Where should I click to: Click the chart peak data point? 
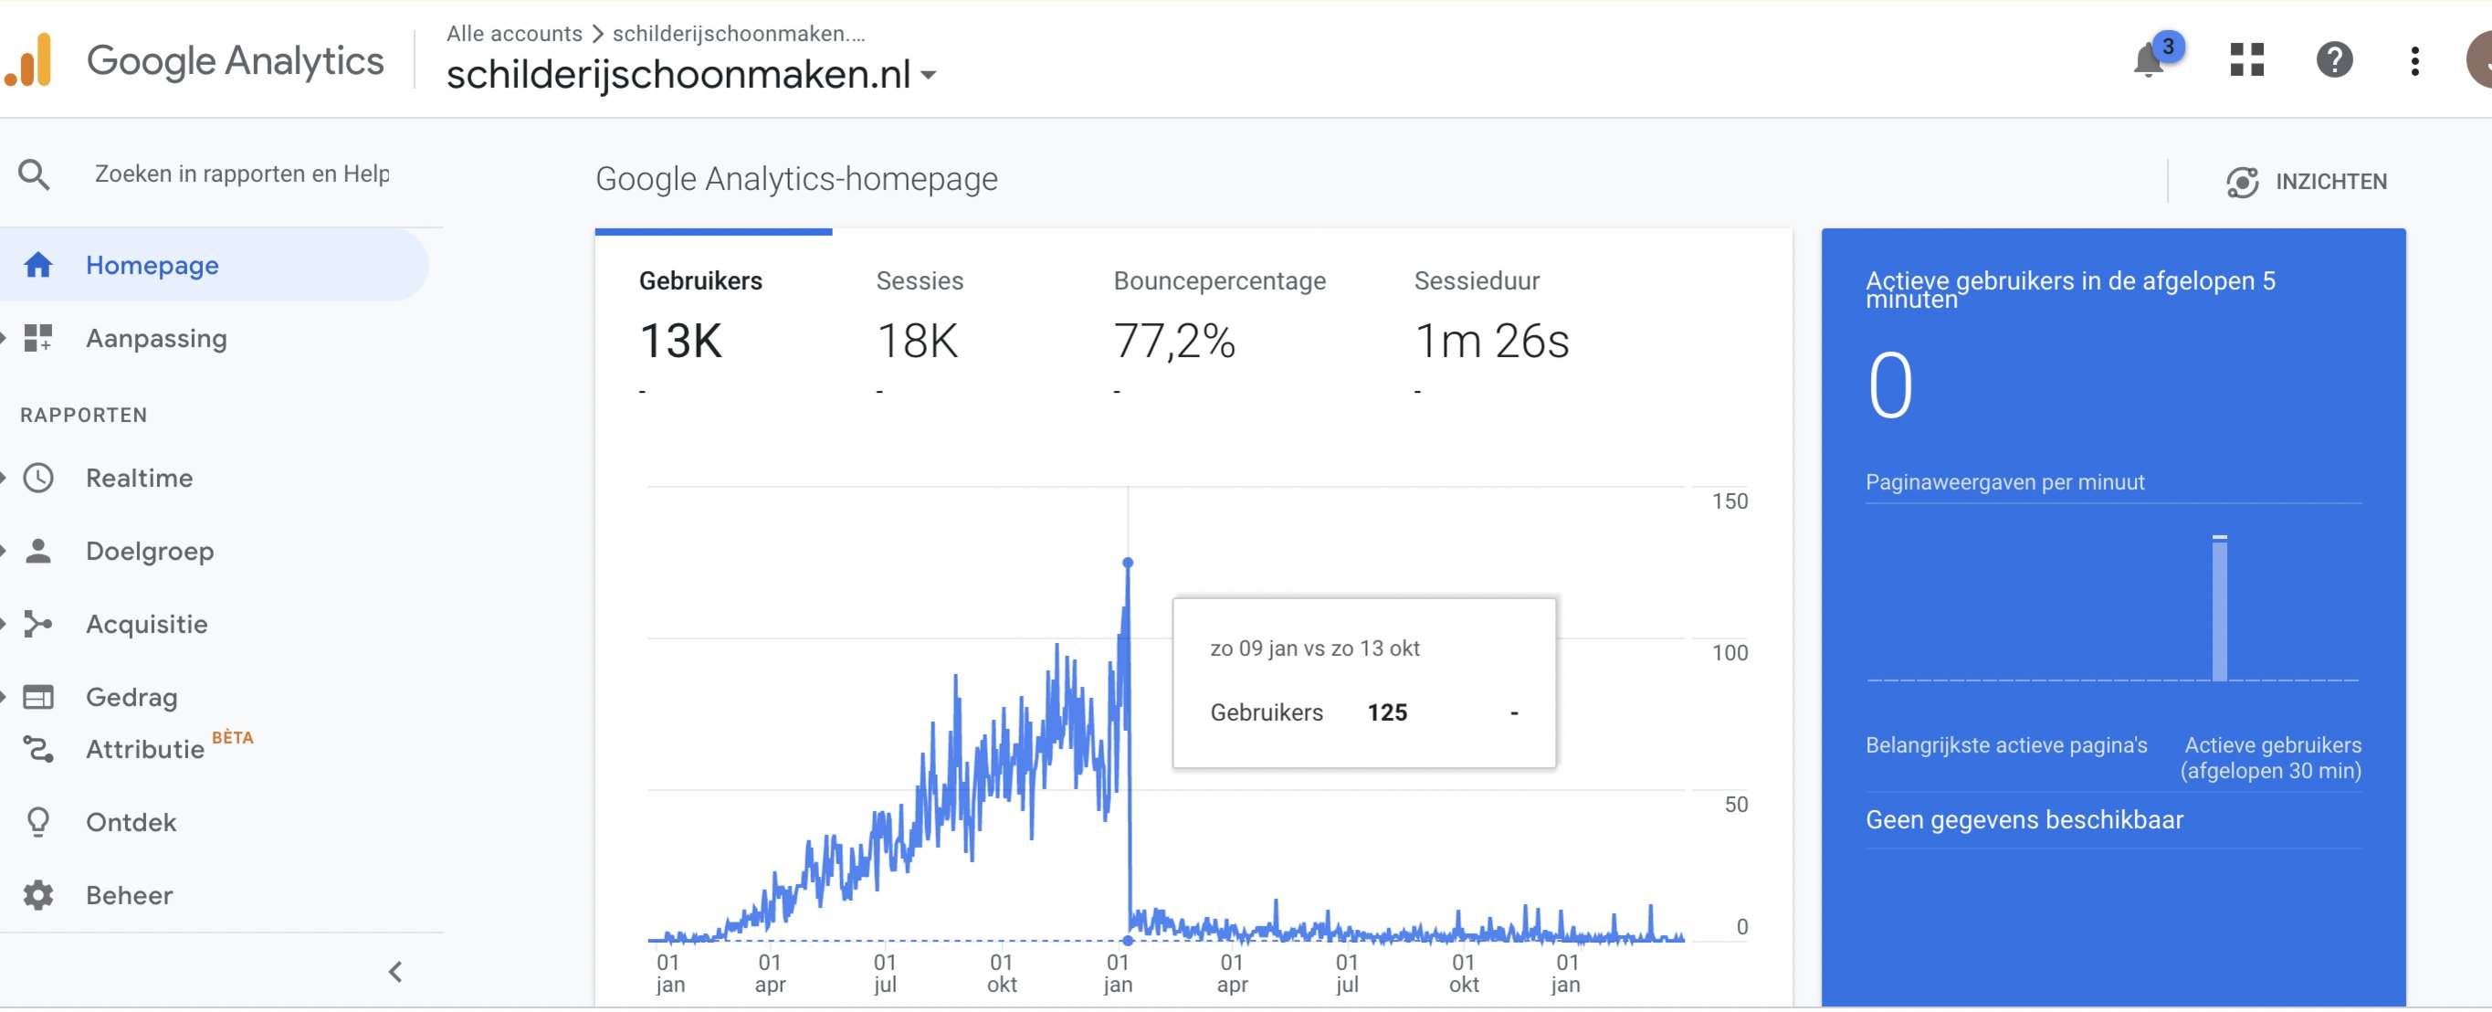[x=1127, y=562]
